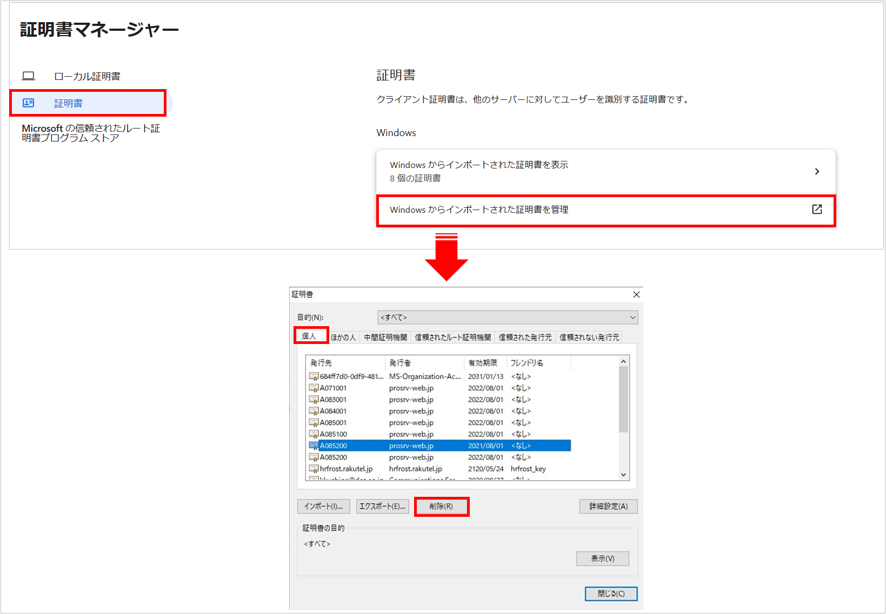The width and height of the screenshot is (886, 614).
Task: Switch to the 信頼されない発行元 tab
Action: point(589,338)
